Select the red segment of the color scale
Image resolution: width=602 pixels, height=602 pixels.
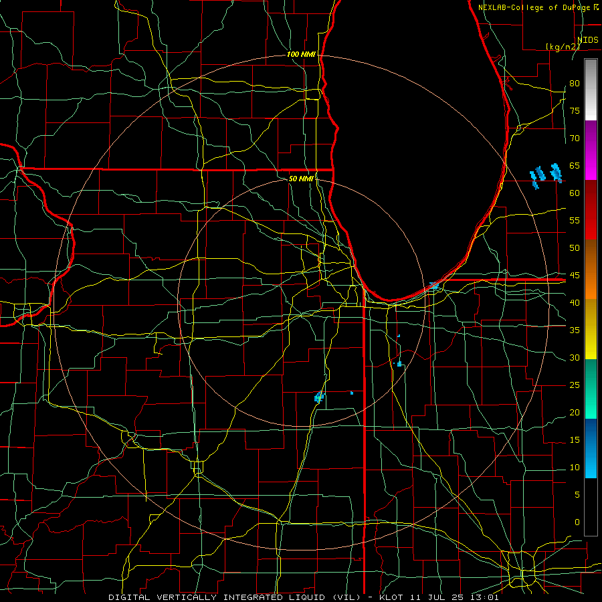[591, 209]
